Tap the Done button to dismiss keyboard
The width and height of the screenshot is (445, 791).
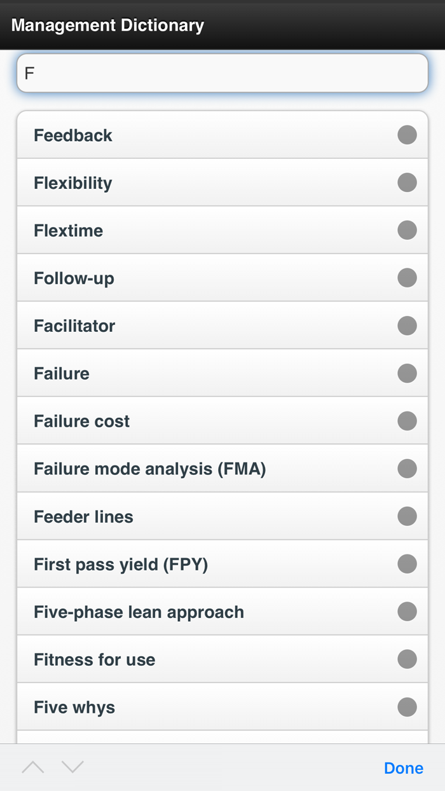[x=404, y=767]
